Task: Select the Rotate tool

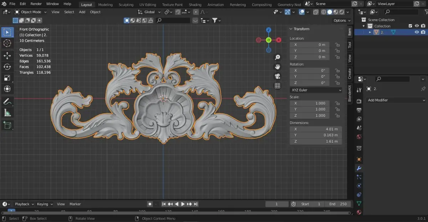Action: click(7, 67)
